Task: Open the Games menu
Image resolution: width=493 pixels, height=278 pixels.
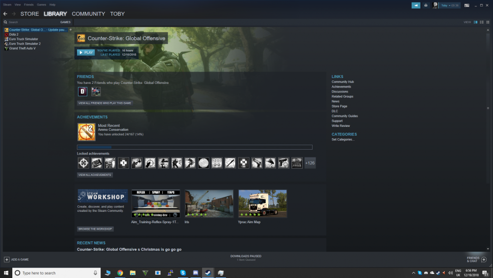Action: click(x=41, y=5)
